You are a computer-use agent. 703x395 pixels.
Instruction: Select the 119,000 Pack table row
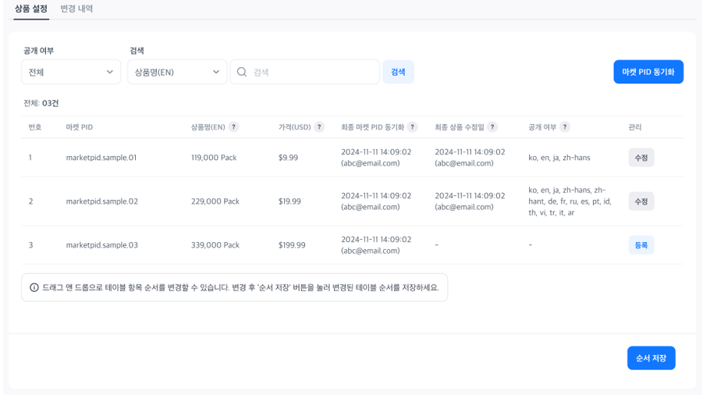[215, 158]
